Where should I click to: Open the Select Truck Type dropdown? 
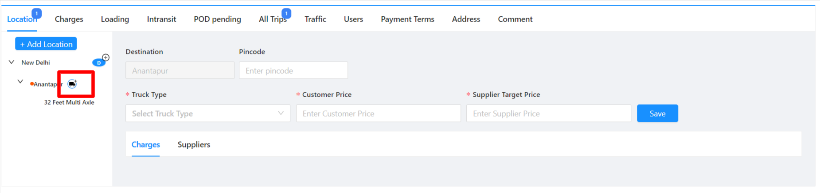pyautogui.click(x=207, y=114)
